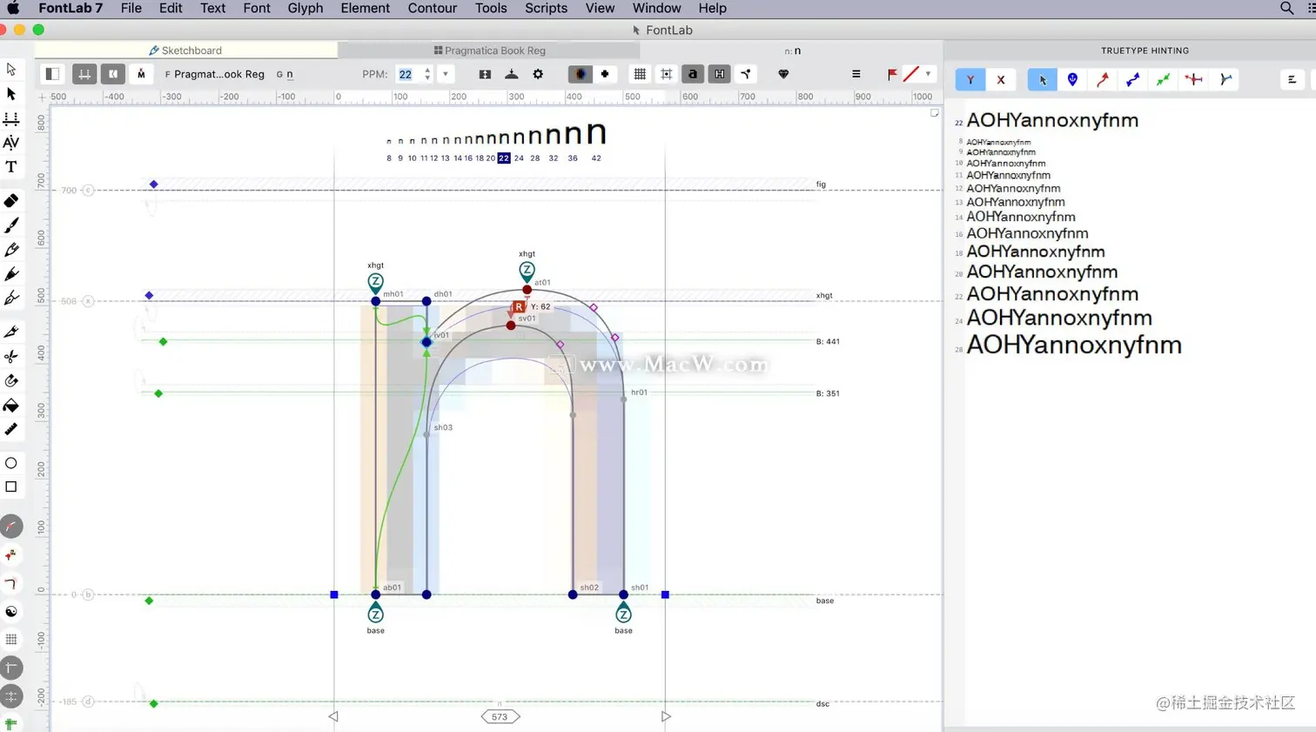The image size is (1316, 732).
Task: Select the Text tool in left toolbar
Action: 11,167
